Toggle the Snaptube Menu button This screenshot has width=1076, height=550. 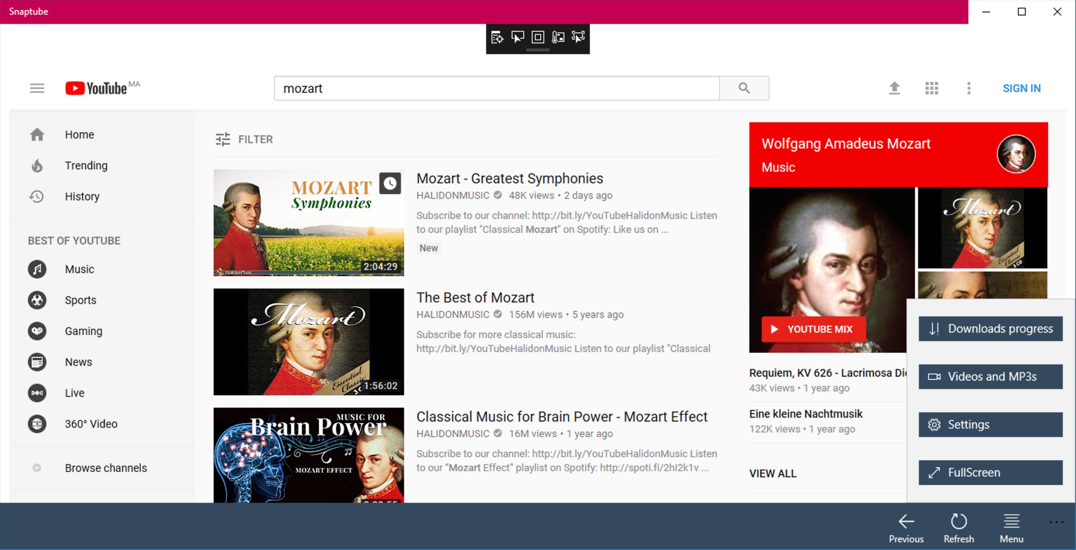(1011, 528)
